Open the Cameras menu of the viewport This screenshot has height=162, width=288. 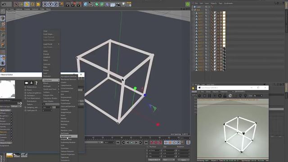pos(19,9)
